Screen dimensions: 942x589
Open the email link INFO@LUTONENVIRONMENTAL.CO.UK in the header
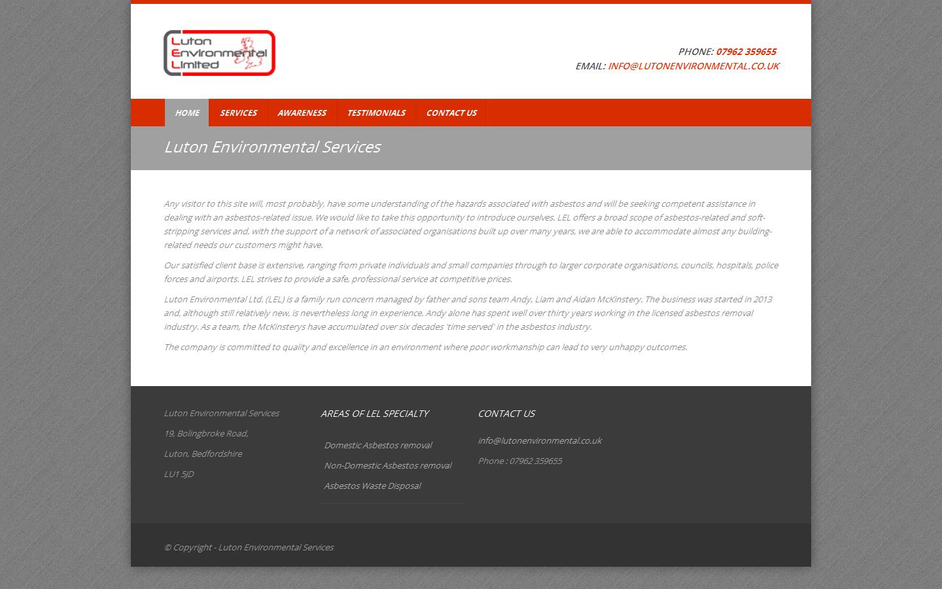pos(693,66)
